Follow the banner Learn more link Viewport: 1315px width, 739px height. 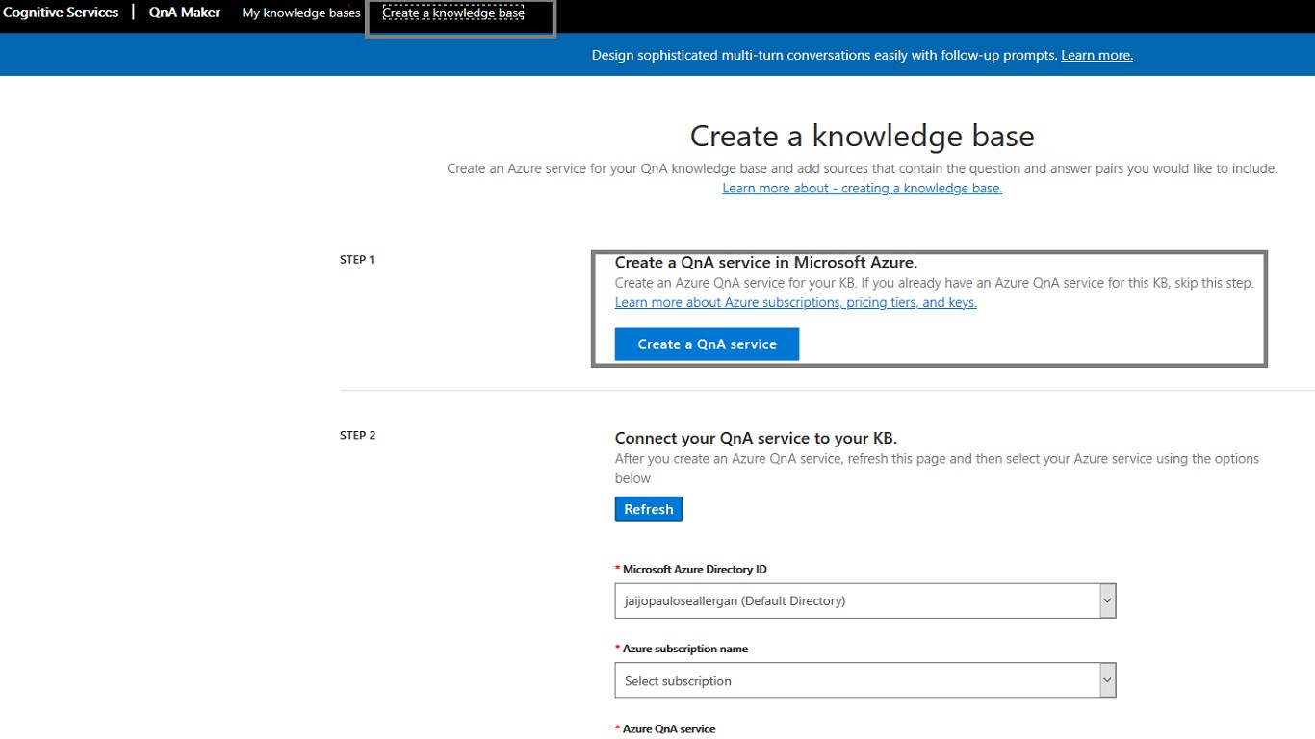coord(1096,56)
